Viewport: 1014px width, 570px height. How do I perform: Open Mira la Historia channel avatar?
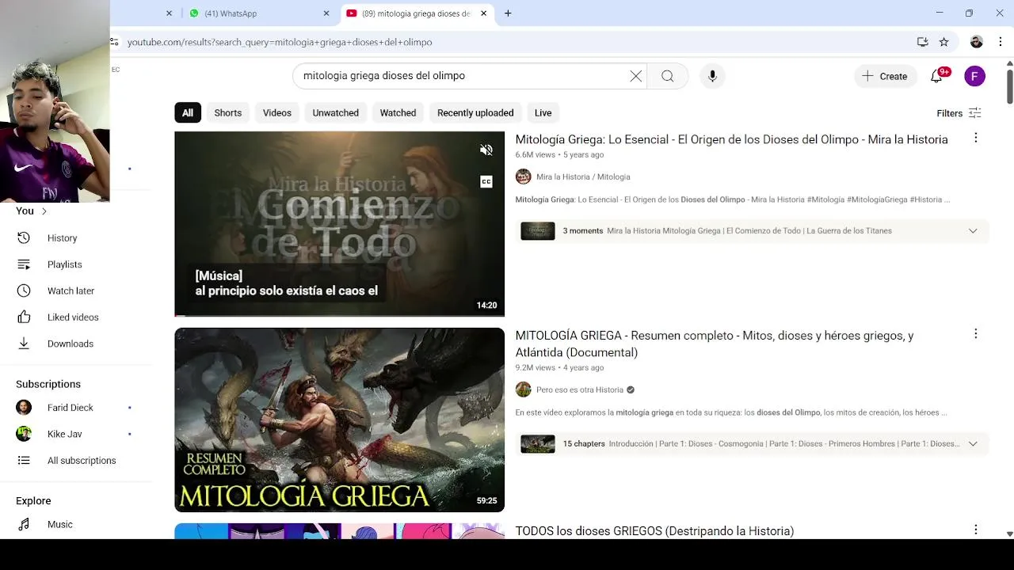523,177
